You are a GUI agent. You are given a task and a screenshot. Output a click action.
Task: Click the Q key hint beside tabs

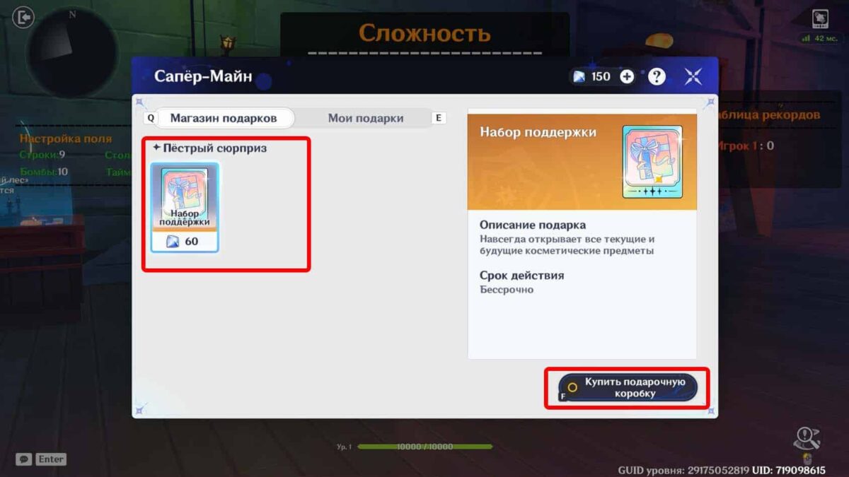tap(149, 118)
